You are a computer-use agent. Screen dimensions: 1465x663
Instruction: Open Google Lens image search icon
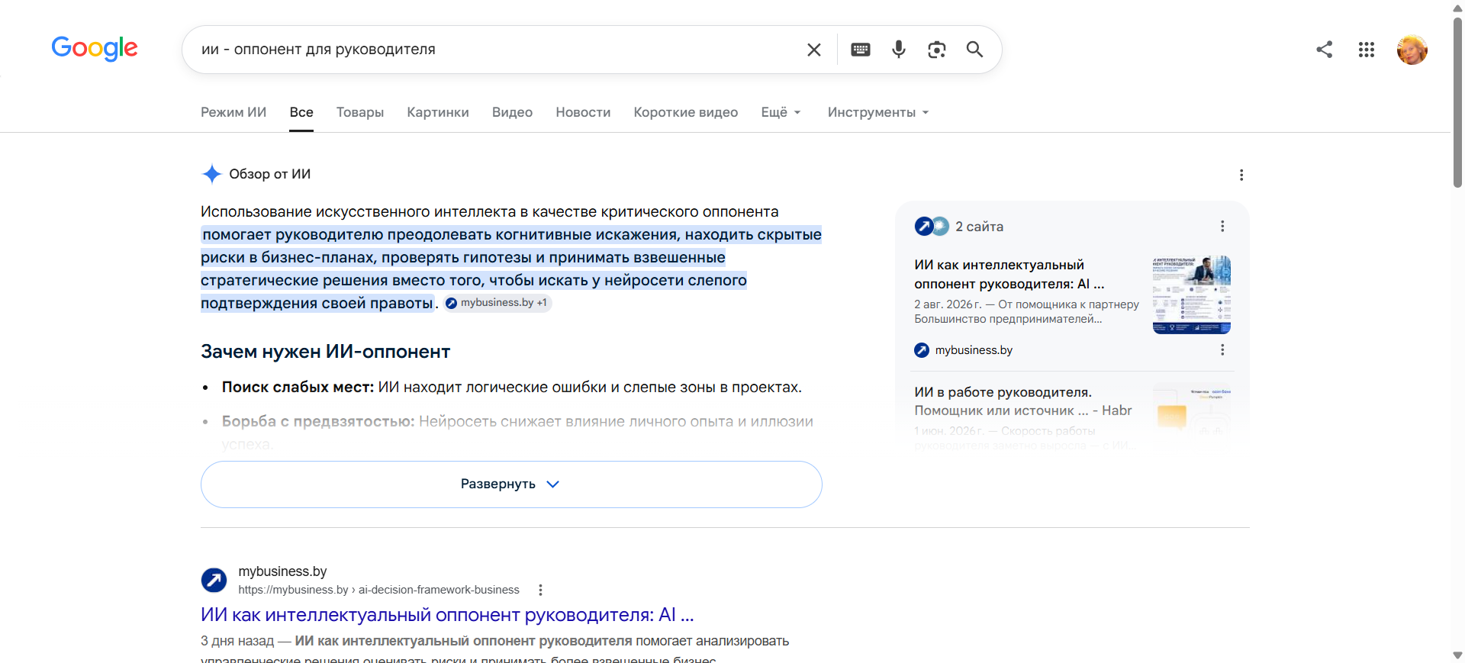click(937, 50)
